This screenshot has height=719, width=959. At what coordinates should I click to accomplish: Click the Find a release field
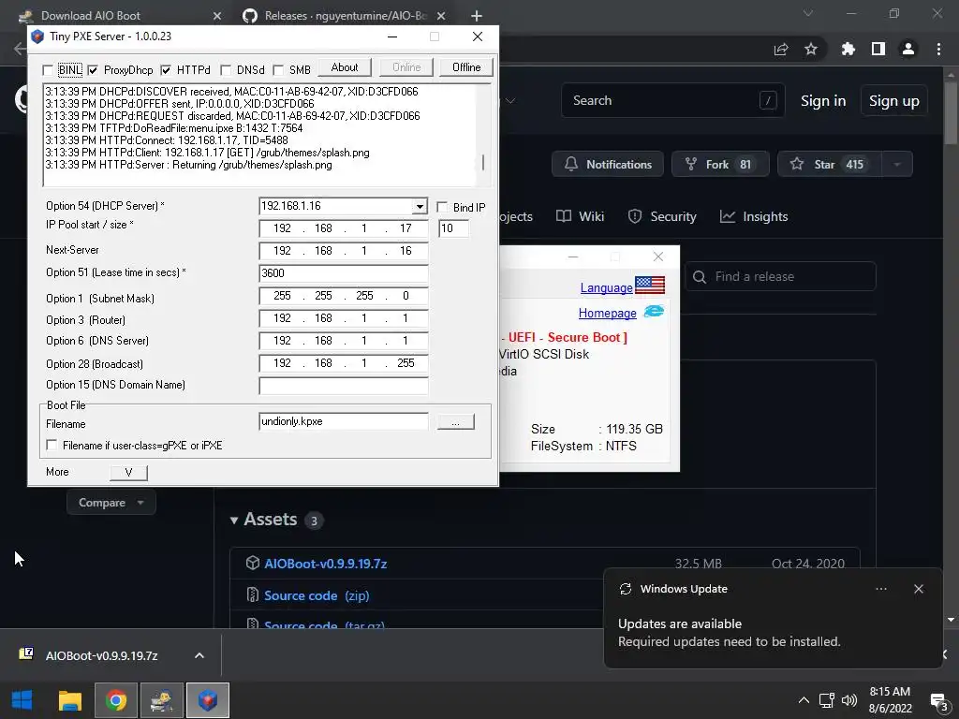pyautogui.click(x=780, y=276)
